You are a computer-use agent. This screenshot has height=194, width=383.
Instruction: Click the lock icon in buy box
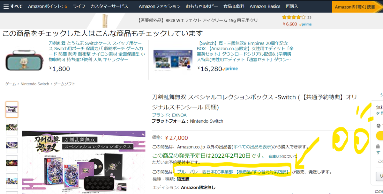point(378,147)
